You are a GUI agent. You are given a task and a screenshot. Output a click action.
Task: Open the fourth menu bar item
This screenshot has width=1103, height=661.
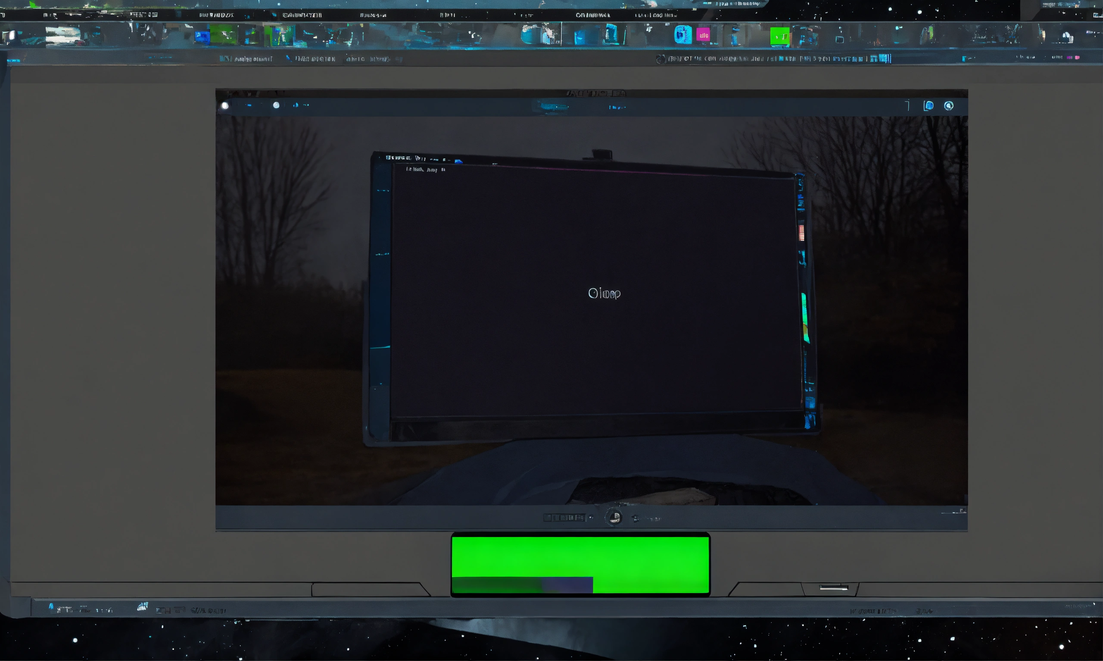302,15
